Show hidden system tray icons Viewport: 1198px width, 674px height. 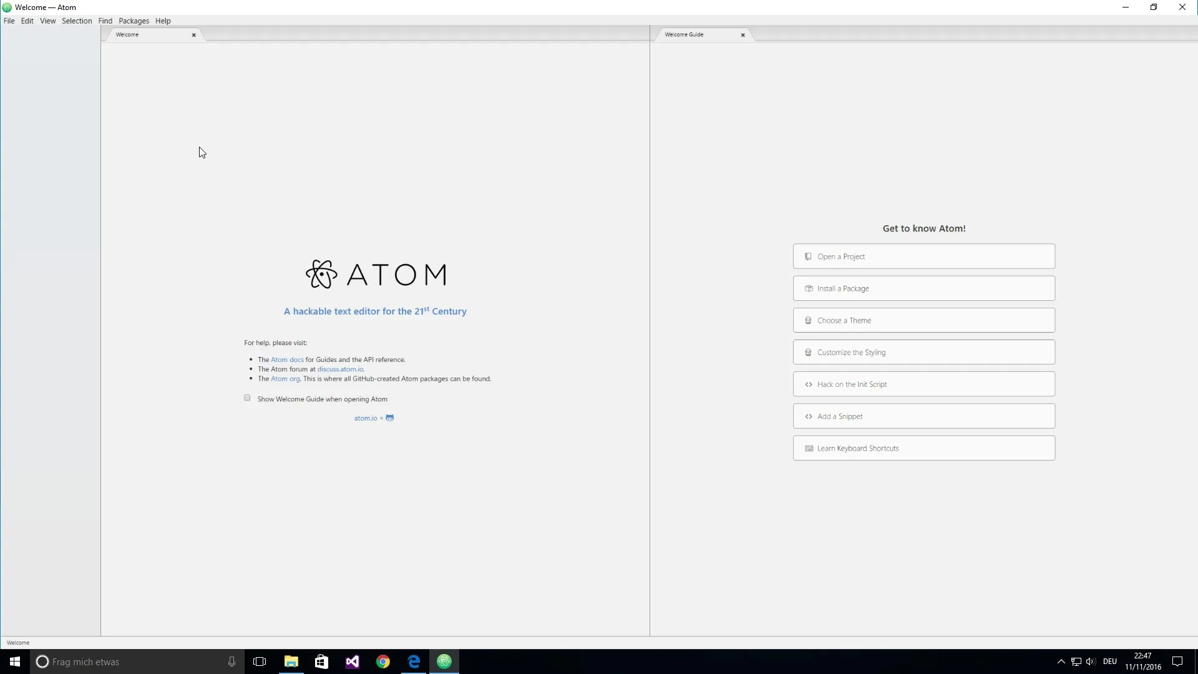point(1061,662)
